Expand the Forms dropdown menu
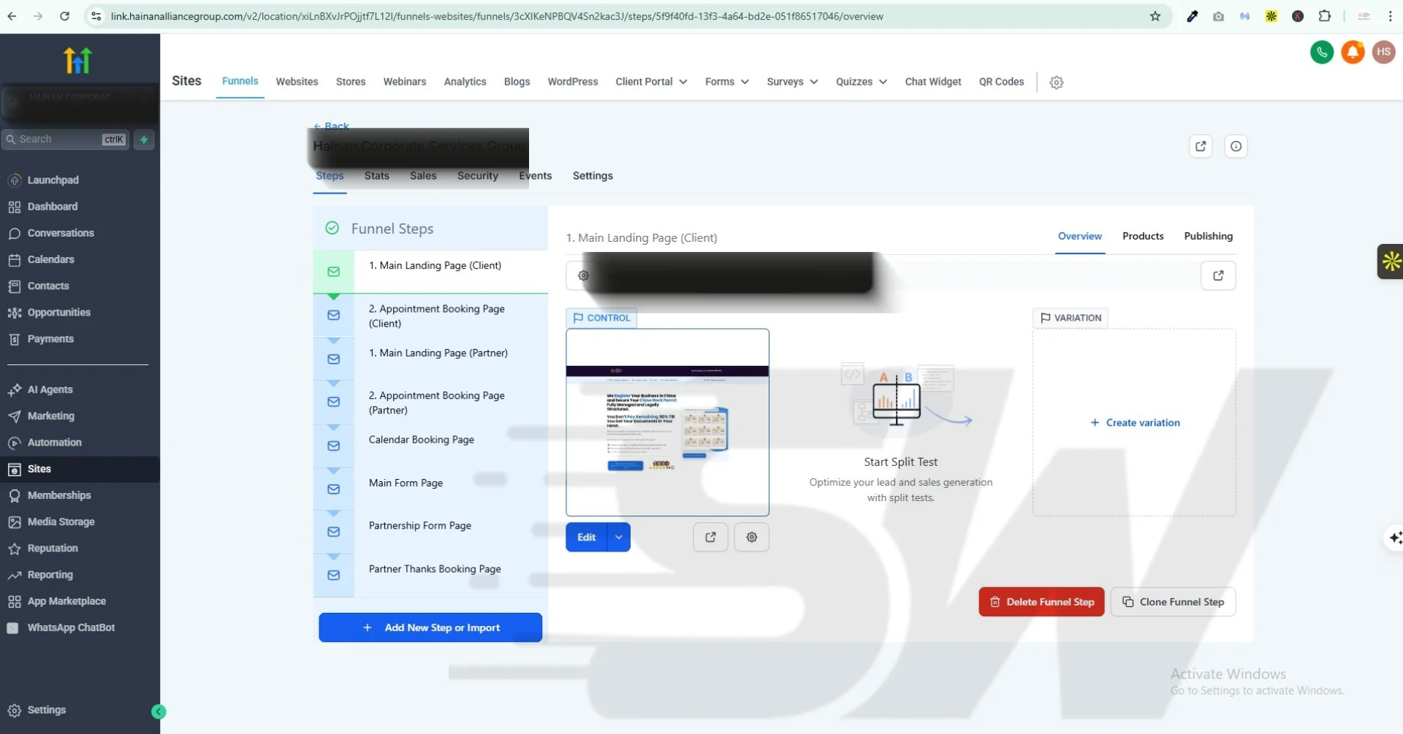The height and width of the screenshot is (734, 1403). (726, 82)
